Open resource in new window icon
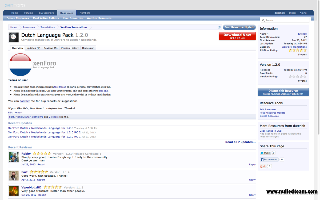Screen dimensions: 320x200 point(219,27)
